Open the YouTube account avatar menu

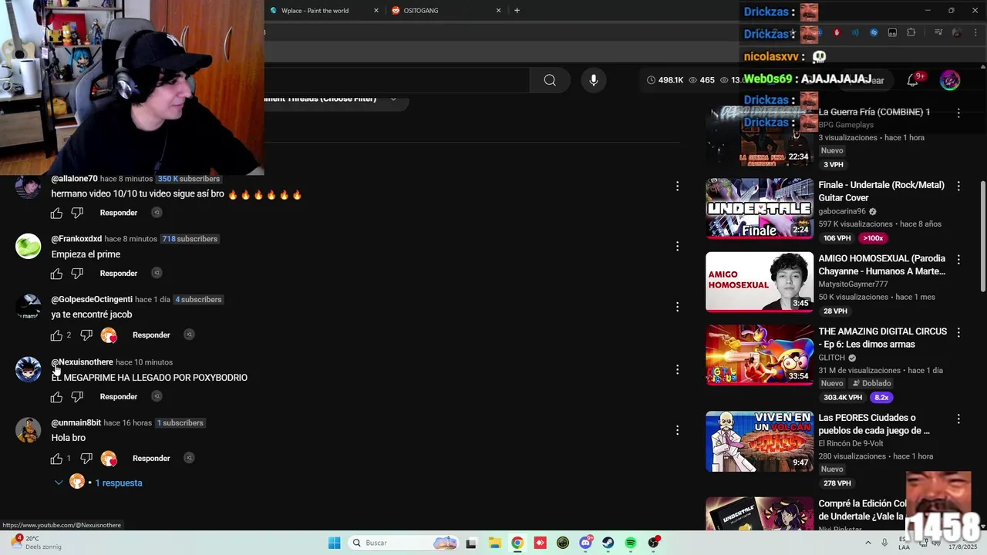(950, 80)
